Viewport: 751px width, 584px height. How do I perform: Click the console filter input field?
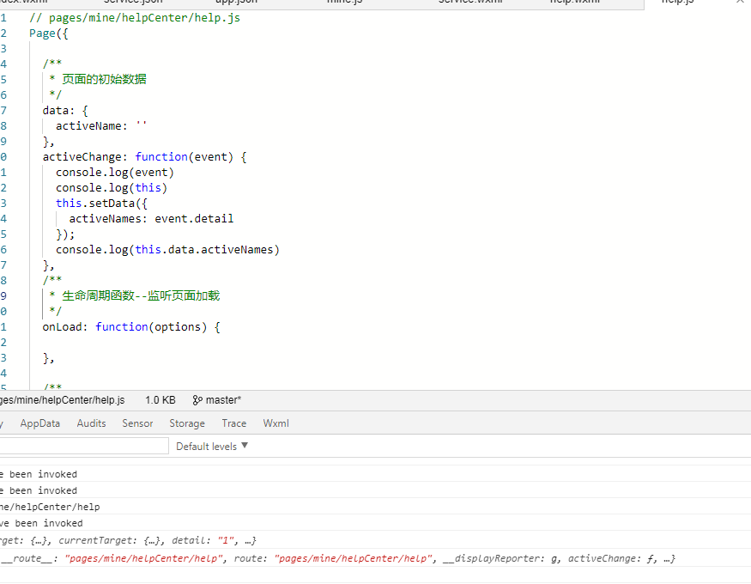pyautogui.click(x=84, y=446)
